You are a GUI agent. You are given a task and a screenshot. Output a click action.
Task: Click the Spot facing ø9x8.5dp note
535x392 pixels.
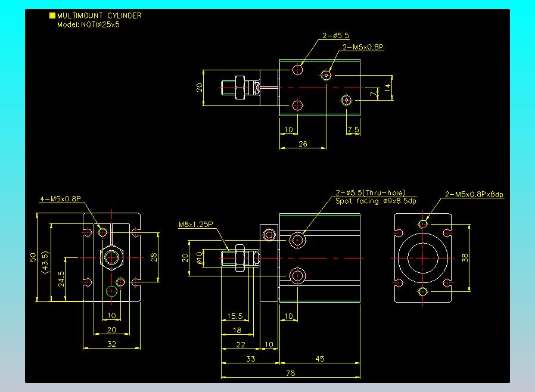[376, 201]
